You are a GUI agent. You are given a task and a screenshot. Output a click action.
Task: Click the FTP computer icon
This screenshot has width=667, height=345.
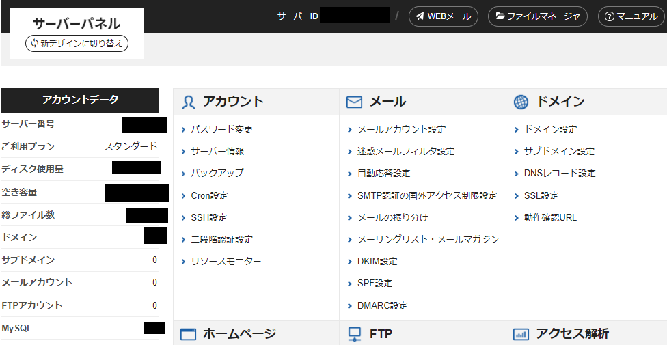pos(354,334)
